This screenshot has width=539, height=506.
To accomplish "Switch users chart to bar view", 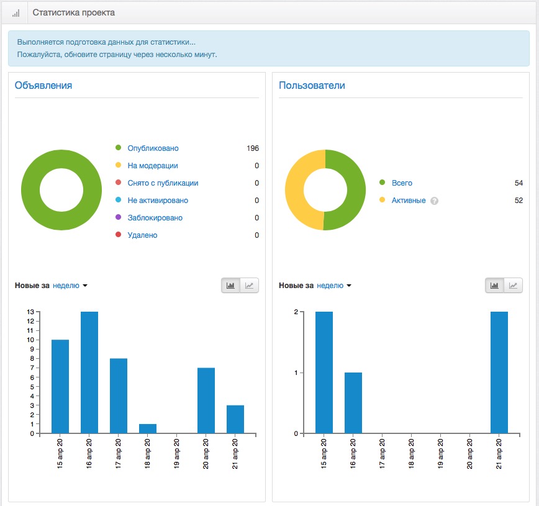I will [x=494, y=286].
